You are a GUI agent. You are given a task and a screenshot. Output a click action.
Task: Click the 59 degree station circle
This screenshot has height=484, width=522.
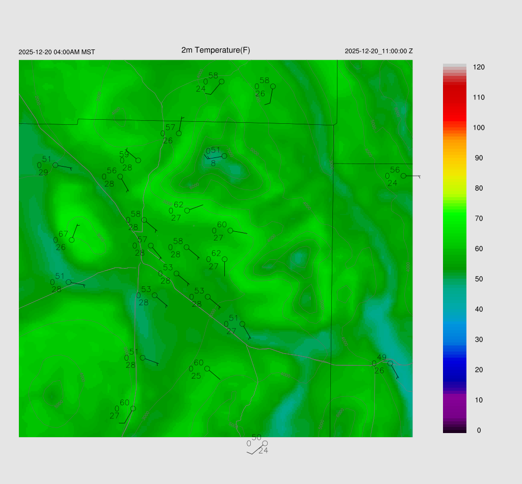tap(138, 160)
